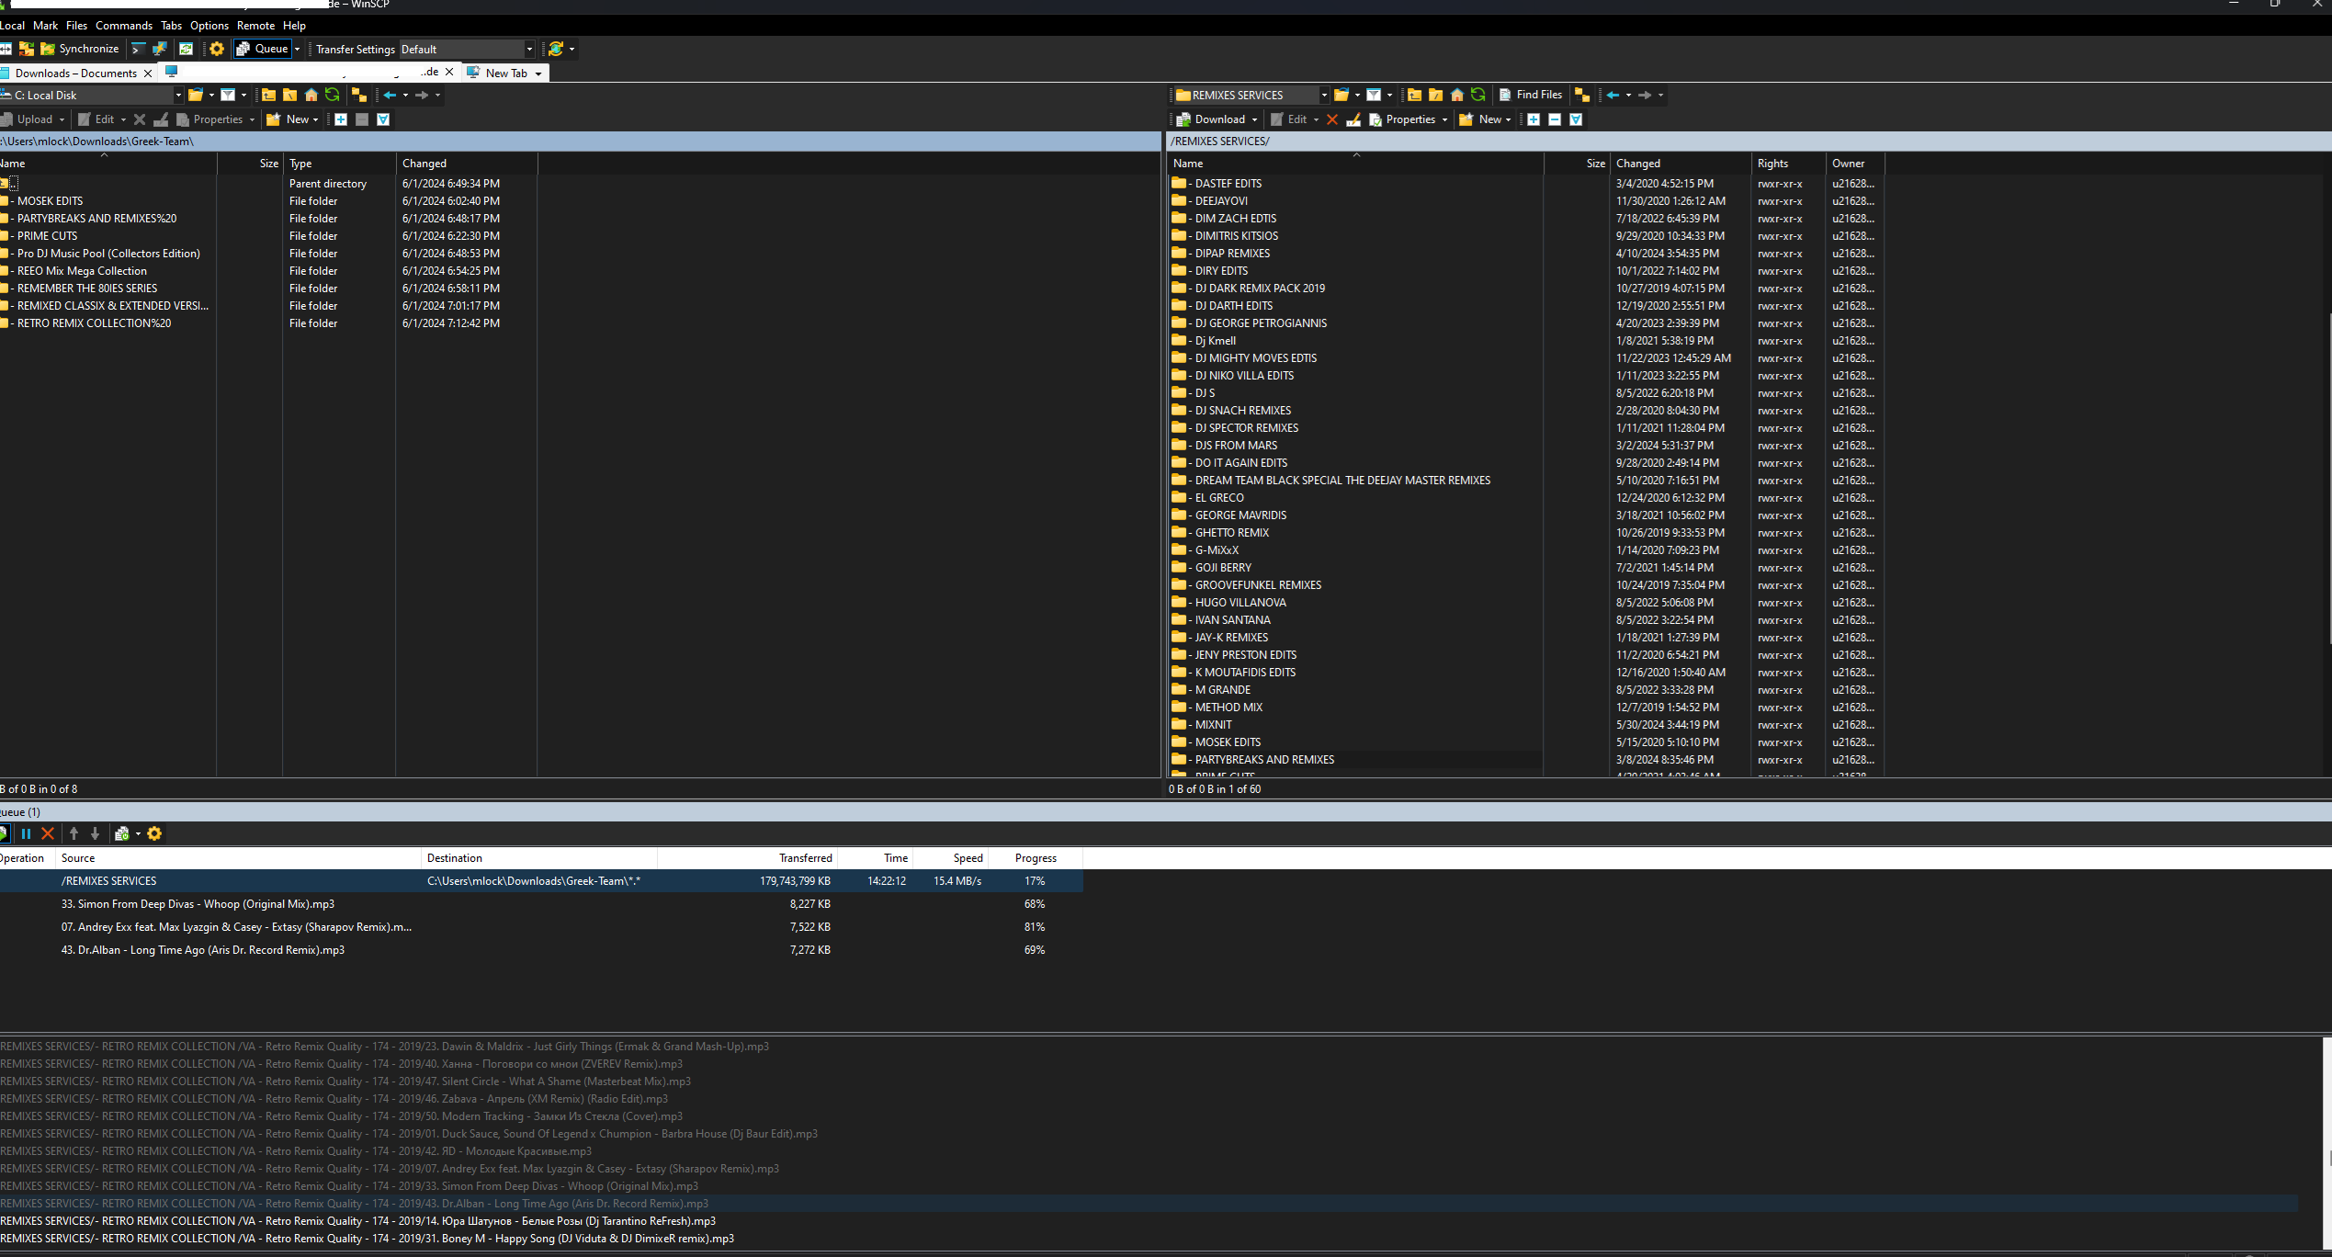Image resolution: width=2332 pixels, height=1257 pixels.
Task: Click the parent directory icon in remote toolbar
Action: (x=1413, y=95)
